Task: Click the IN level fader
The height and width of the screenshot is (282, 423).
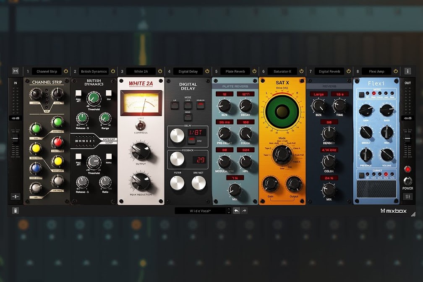Action: (16, 139)
